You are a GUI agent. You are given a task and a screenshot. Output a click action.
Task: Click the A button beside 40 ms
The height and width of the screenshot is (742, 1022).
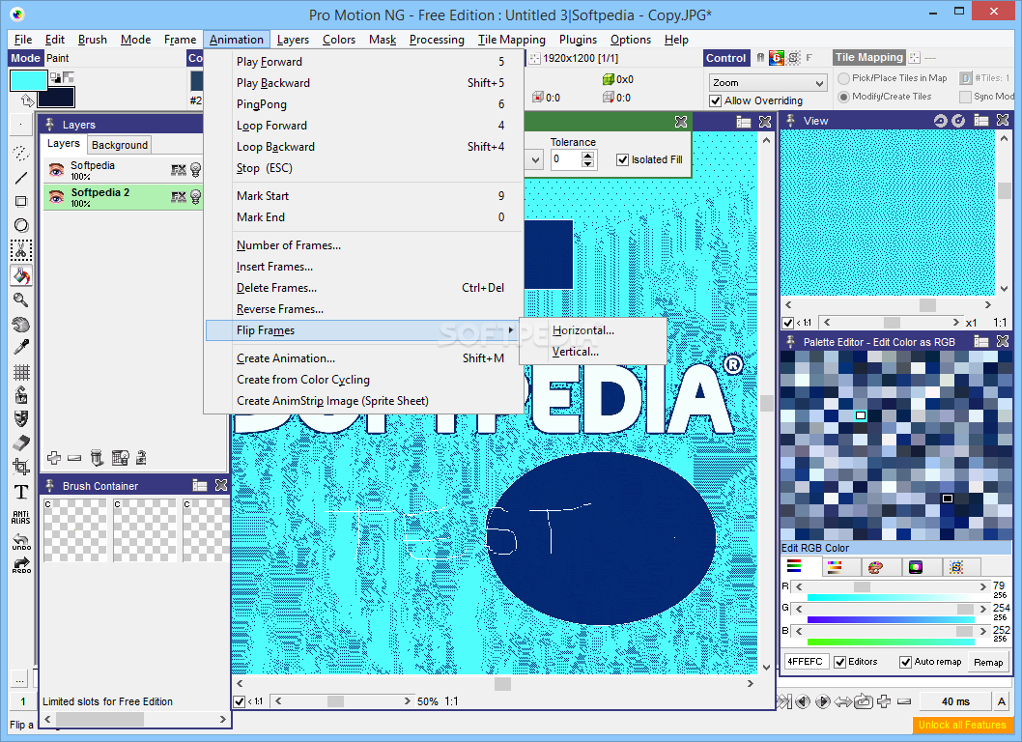(1001, 701)
